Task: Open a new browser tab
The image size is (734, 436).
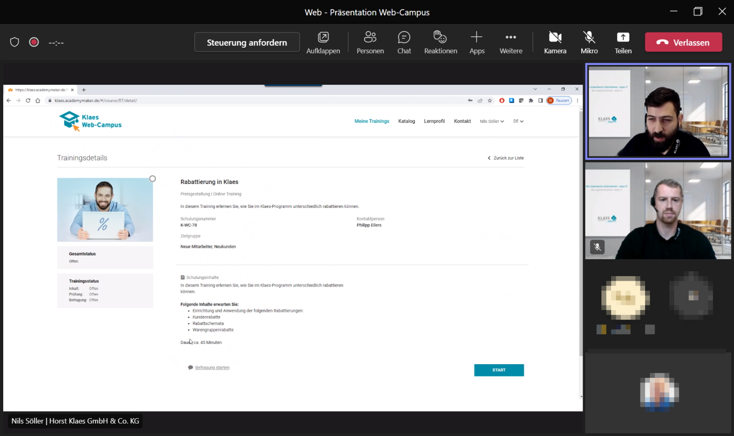Action: pyautogui.click(x=83, y=90)
